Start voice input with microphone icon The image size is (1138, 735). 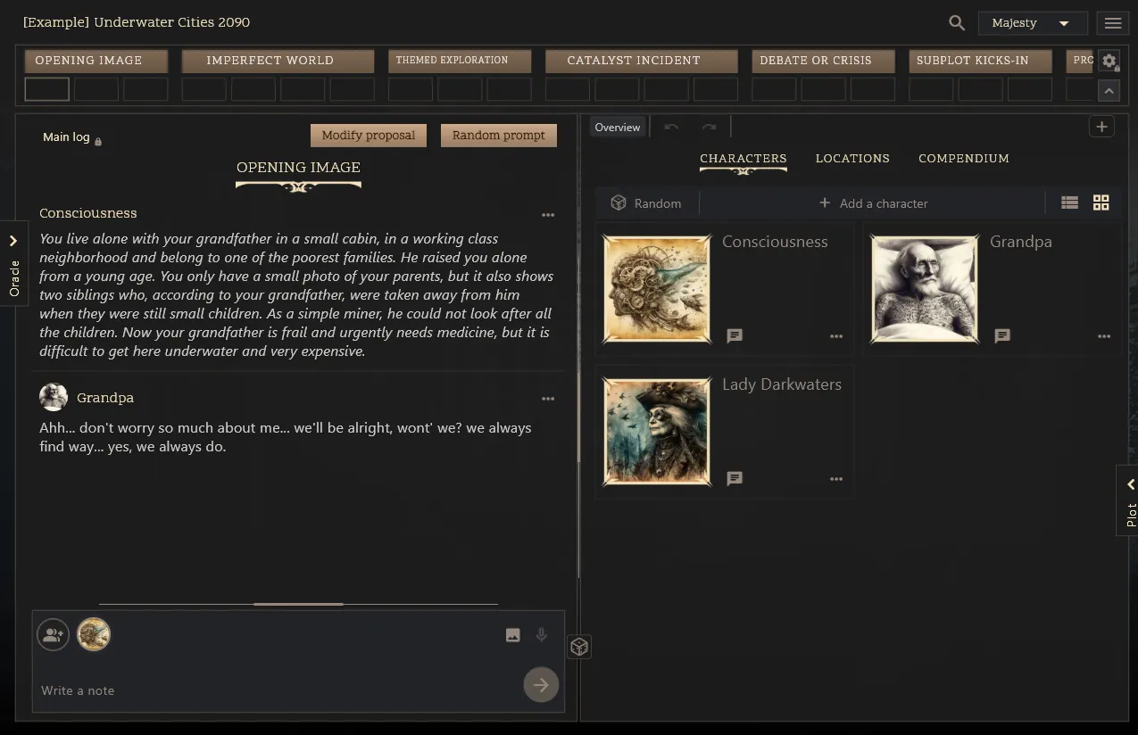click(541, 635)
